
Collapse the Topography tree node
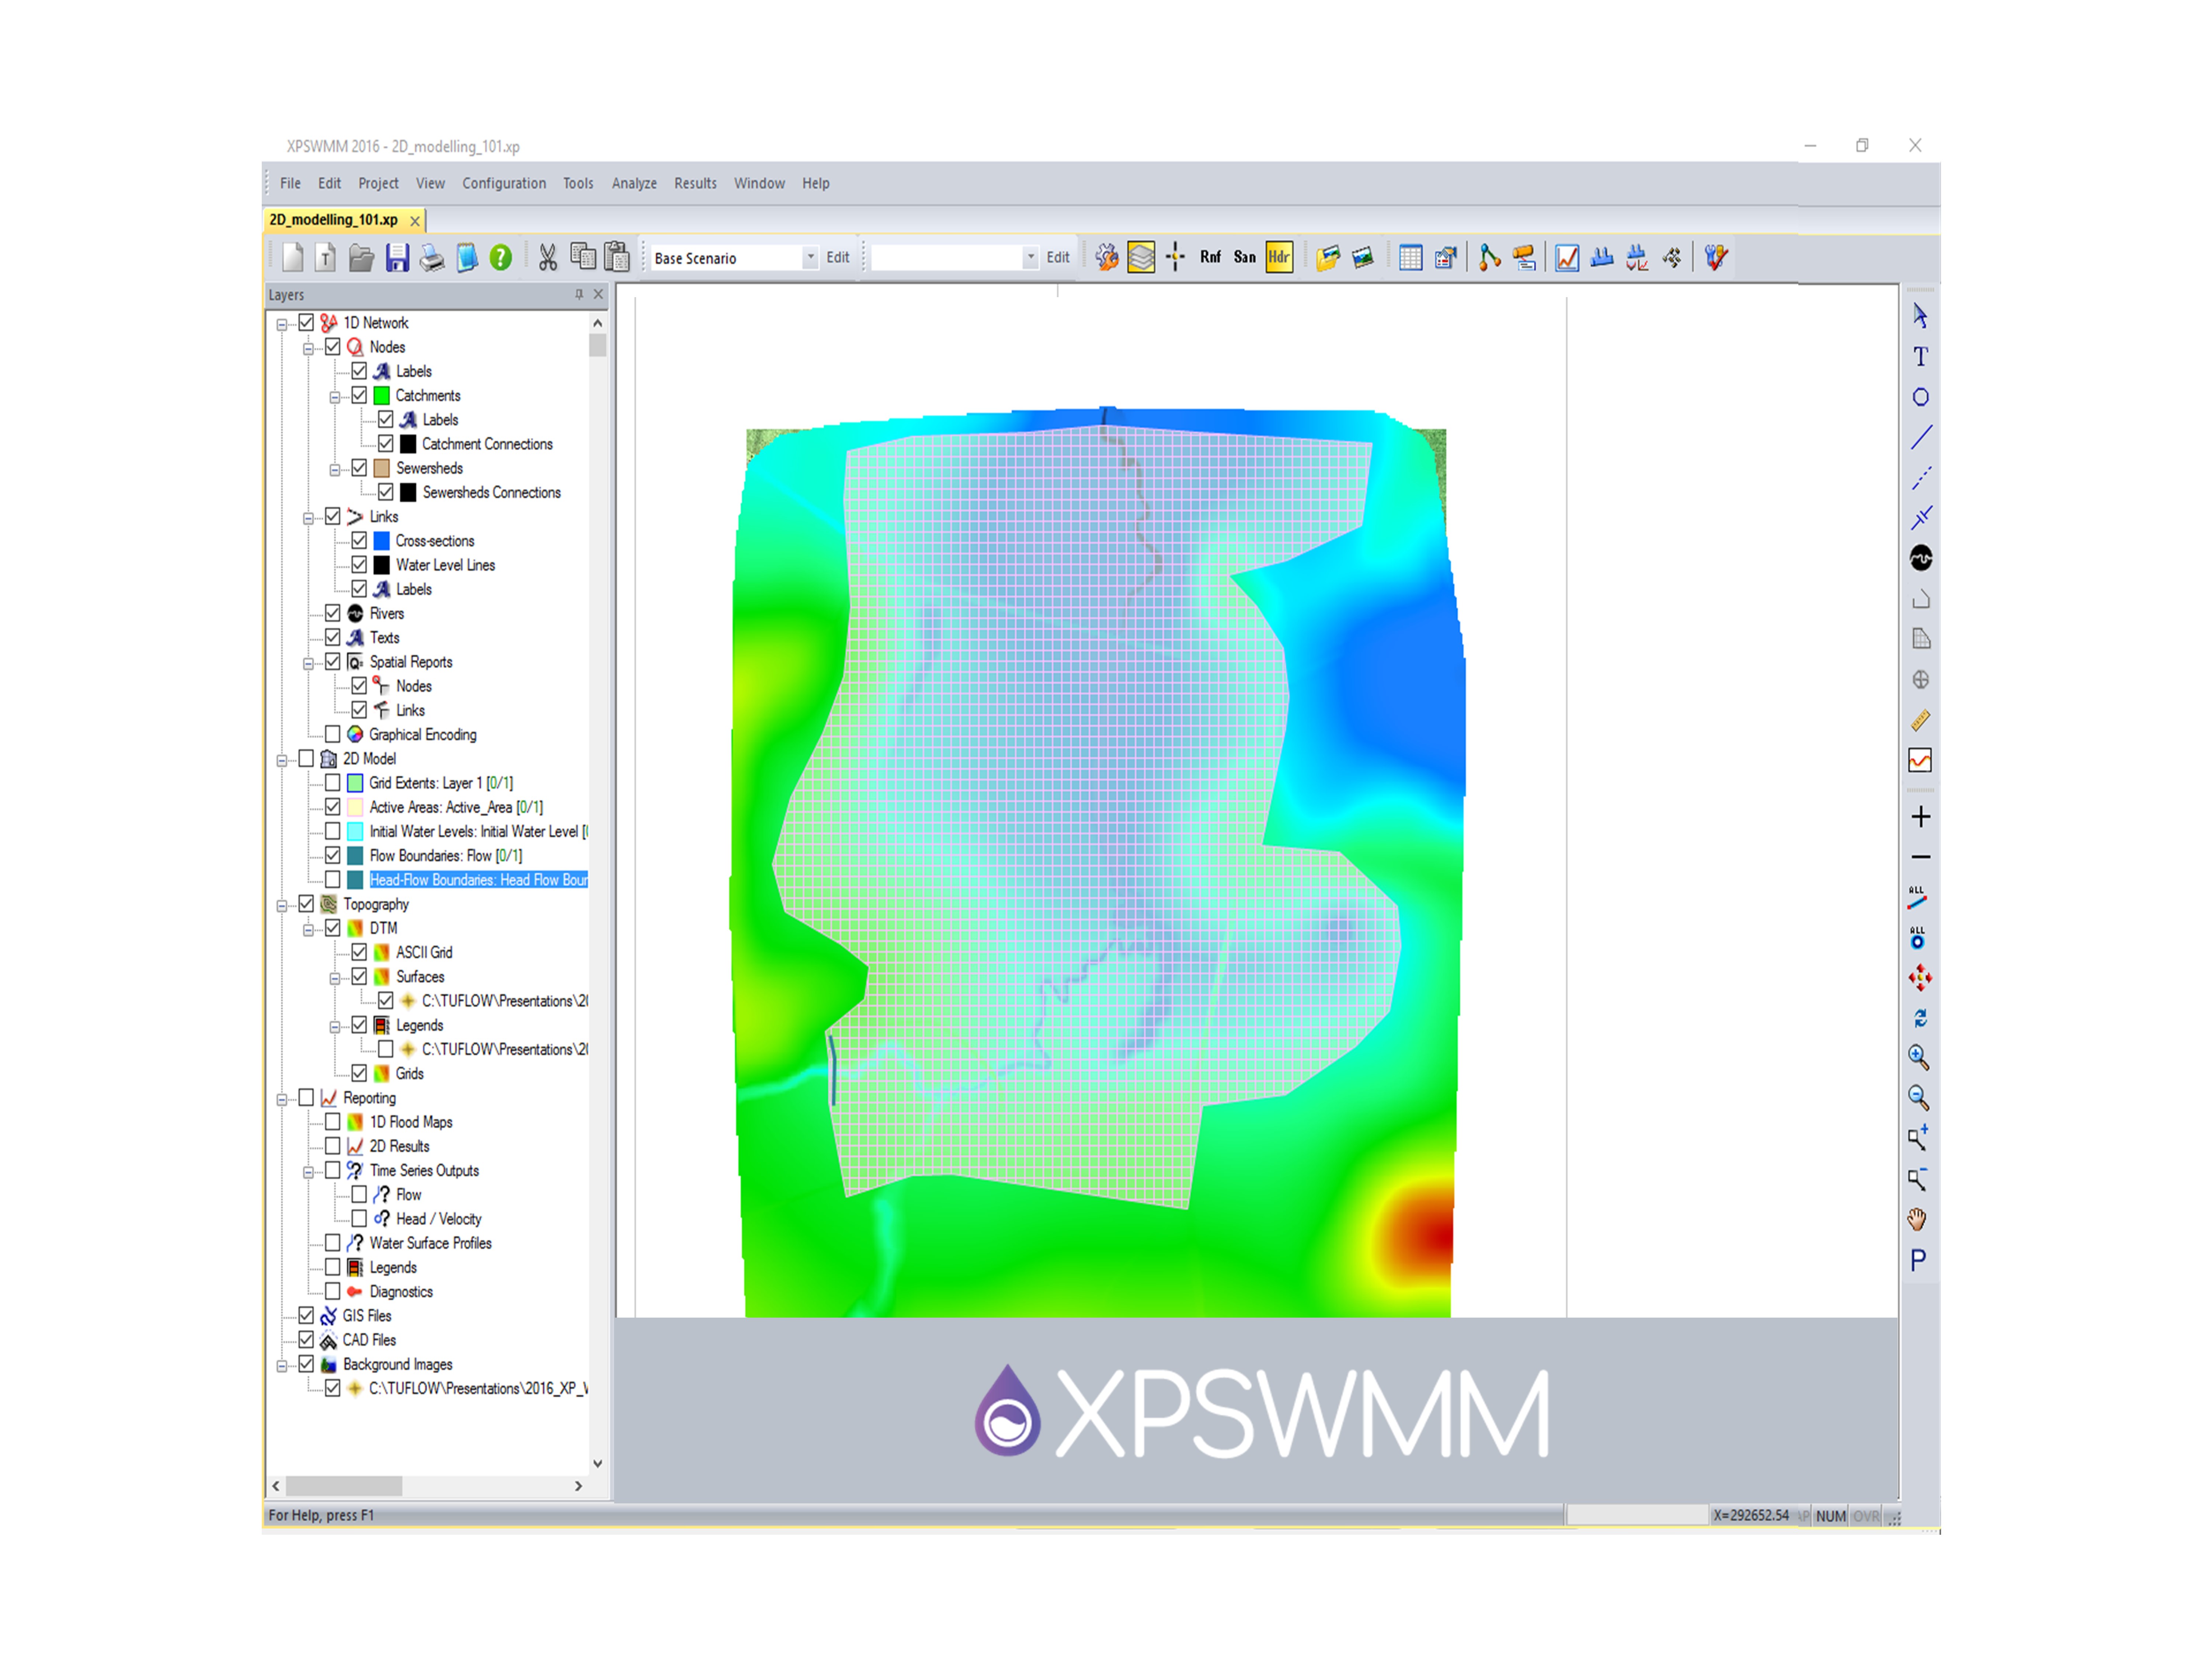click(x=282, y=905)
